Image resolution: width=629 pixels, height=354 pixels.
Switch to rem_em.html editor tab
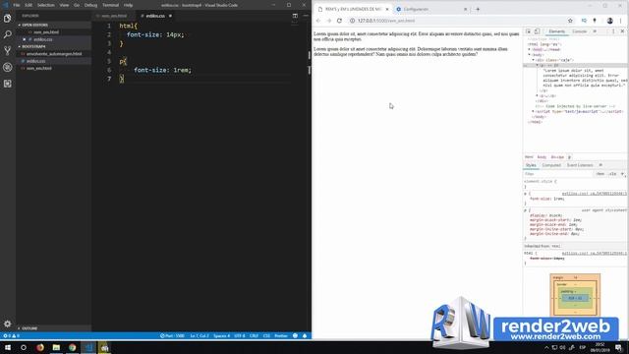click(x=114, y=16)
